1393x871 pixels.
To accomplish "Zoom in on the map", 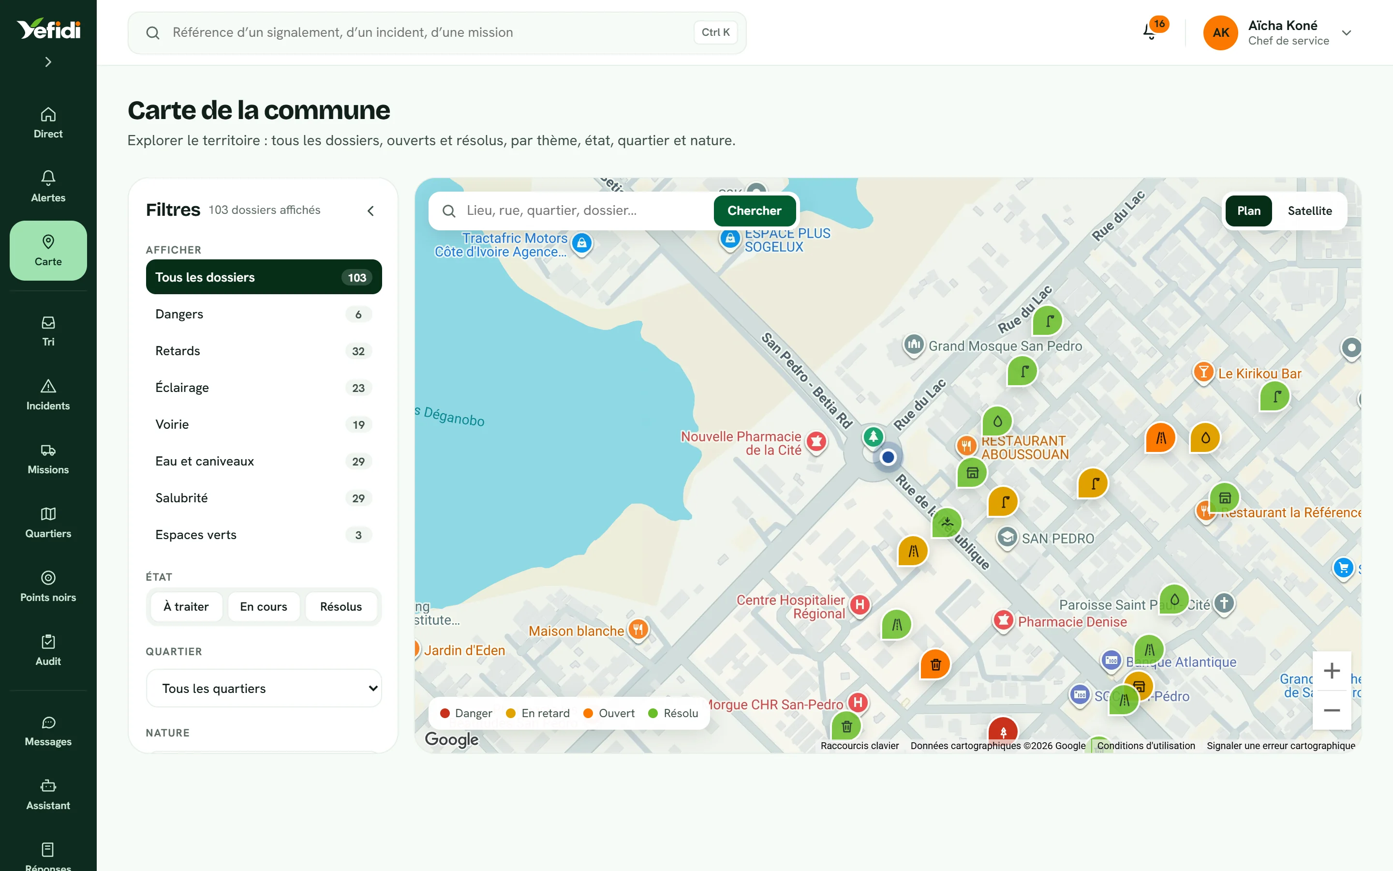I will (x=1332, y=671).
